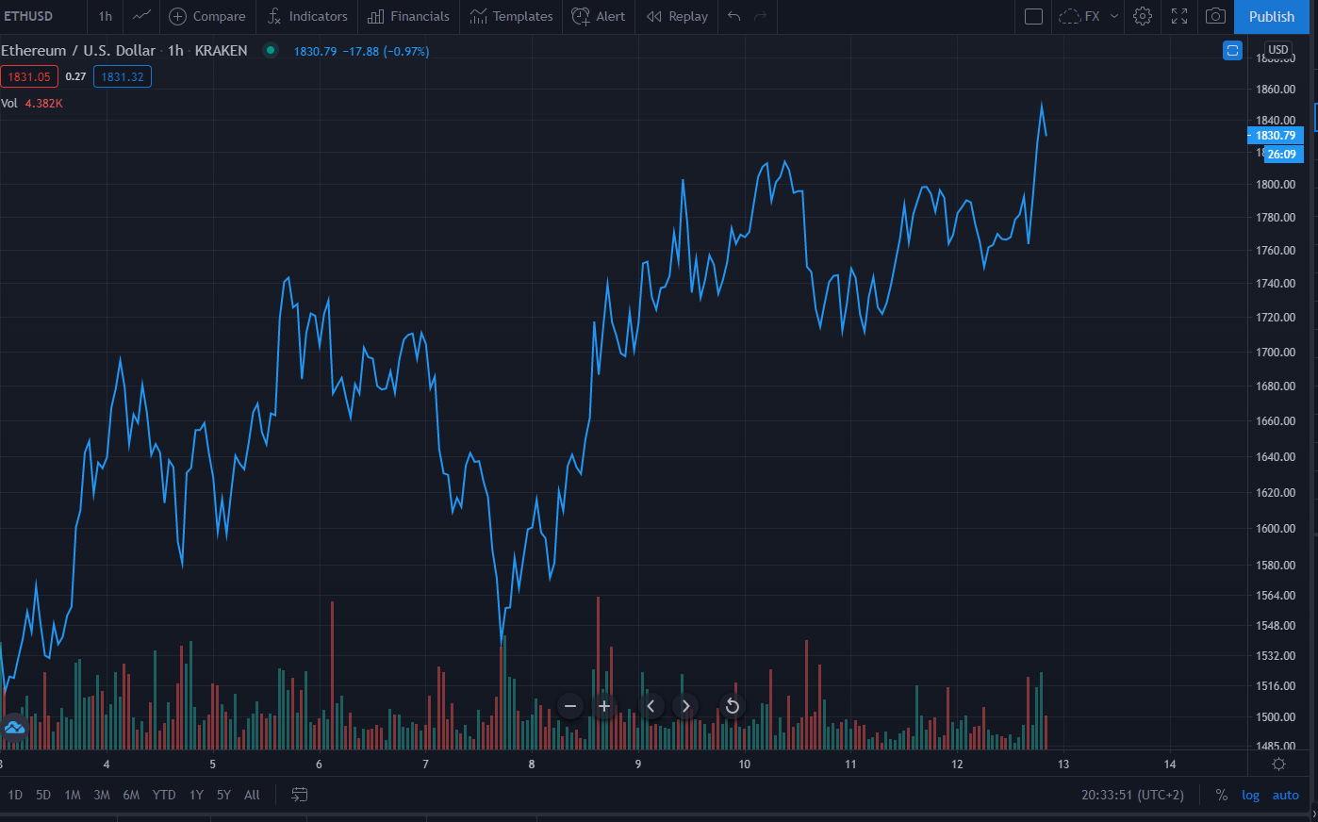Open the Templates menu

point(512,16)
